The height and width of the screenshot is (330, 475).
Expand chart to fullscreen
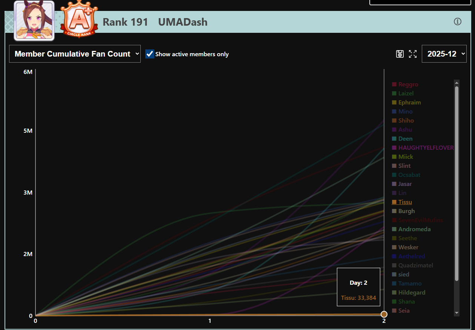pos(413,54)
